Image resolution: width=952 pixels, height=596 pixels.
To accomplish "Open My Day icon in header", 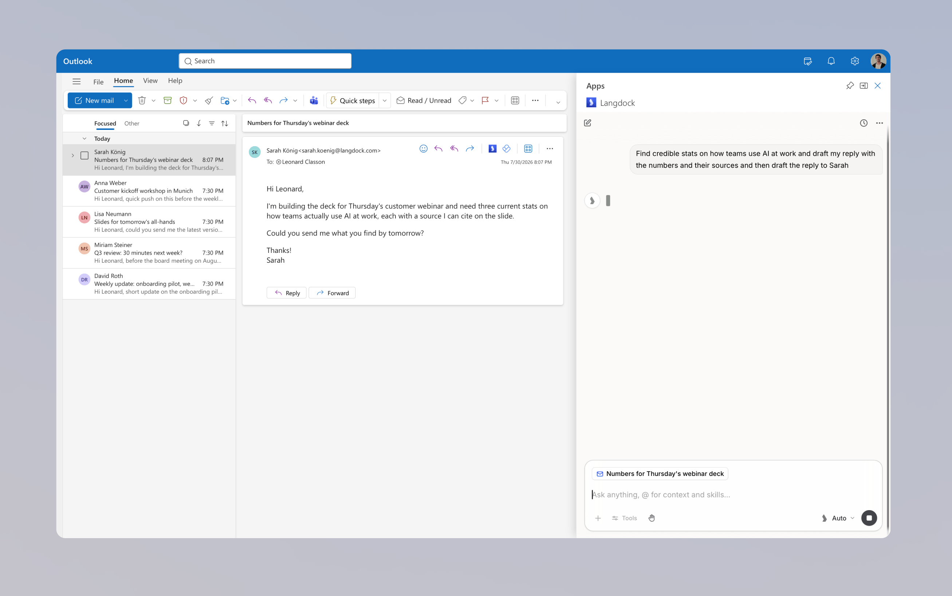I will click(808, 61).
